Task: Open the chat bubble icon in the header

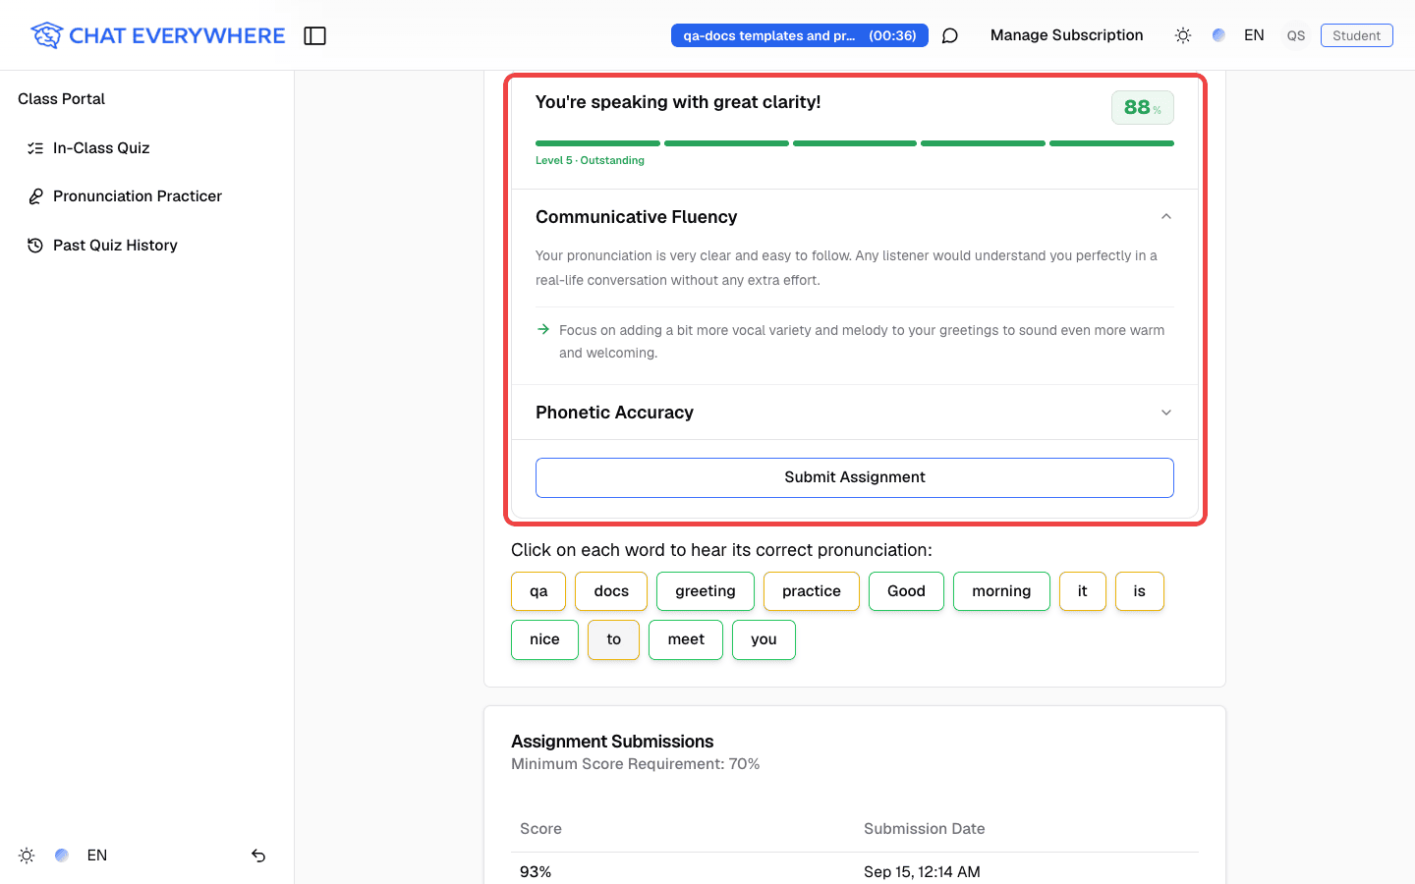Action: tap(950, 35)
